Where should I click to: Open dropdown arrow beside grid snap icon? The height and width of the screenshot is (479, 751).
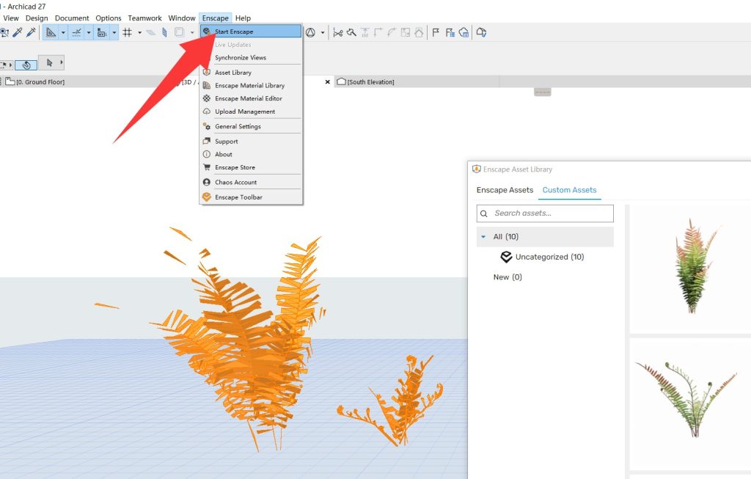click(139, 32)
